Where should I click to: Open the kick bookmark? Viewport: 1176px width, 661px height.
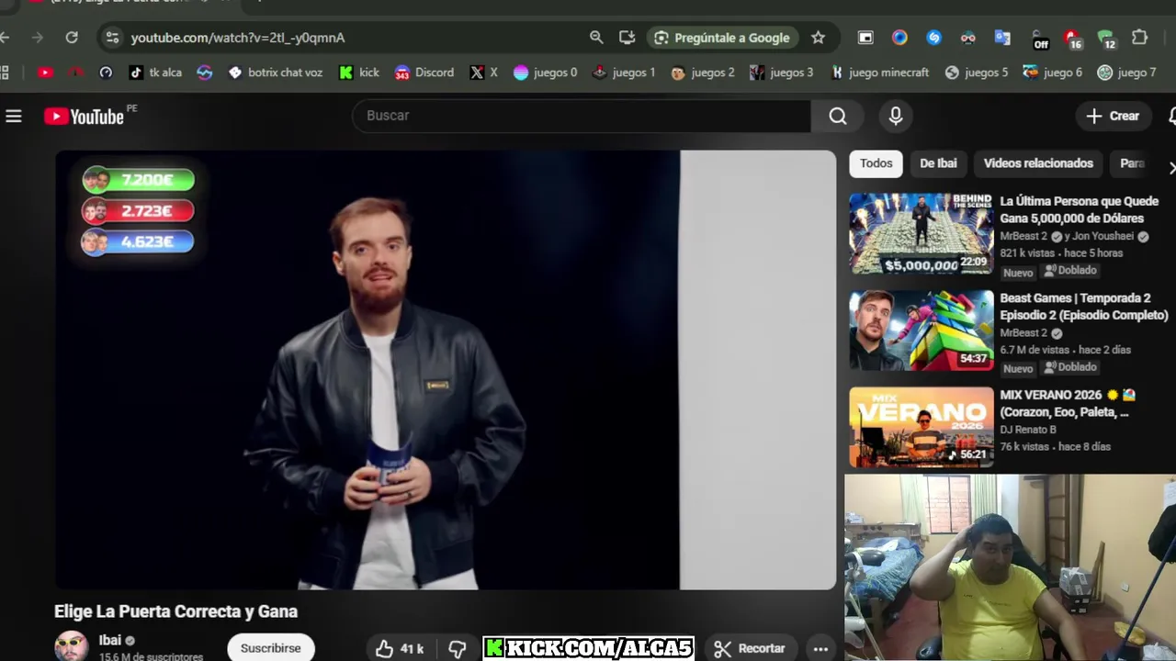(x=359, y=73)
